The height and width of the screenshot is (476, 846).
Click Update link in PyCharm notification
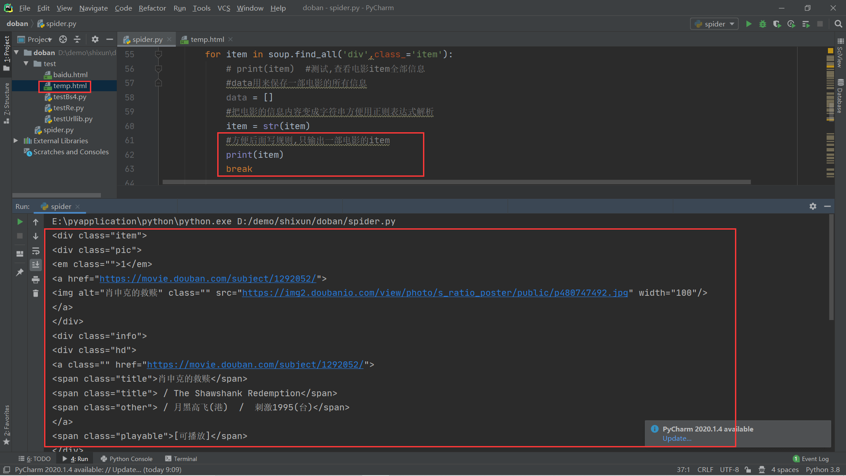677,438
